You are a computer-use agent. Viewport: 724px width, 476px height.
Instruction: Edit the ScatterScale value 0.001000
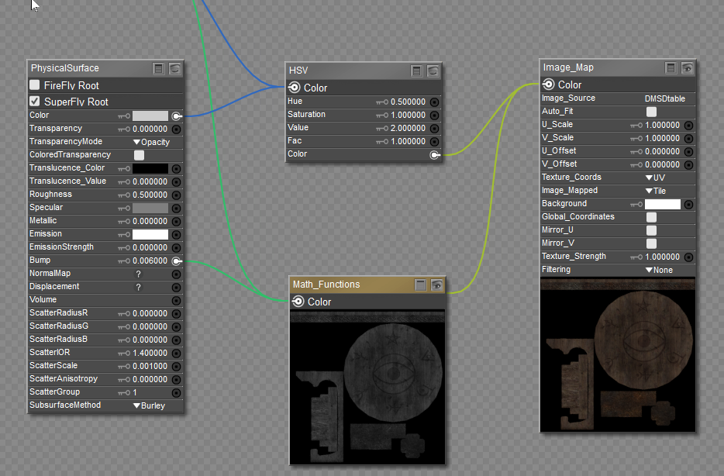150,366
